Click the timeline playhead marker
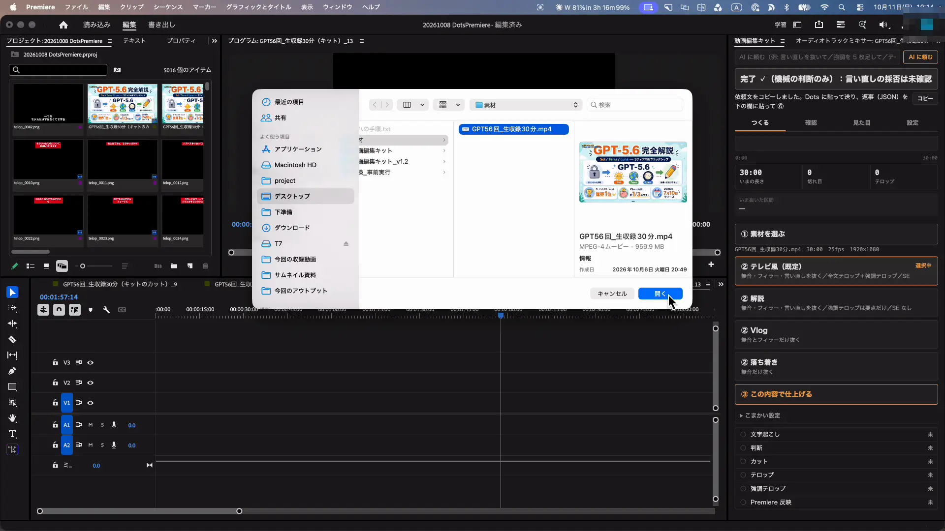945x531 pixels. tap(501, 316)
